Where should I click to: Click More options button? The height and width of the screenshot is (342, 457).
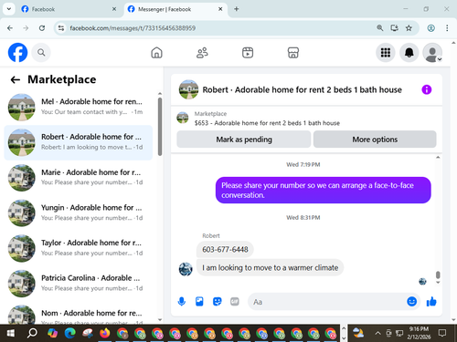(x=375, y=140)
